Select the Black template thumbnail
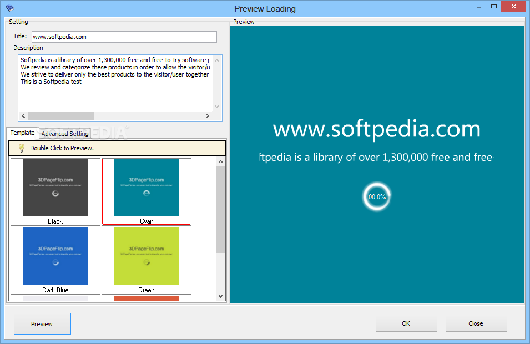 (55, 191)
